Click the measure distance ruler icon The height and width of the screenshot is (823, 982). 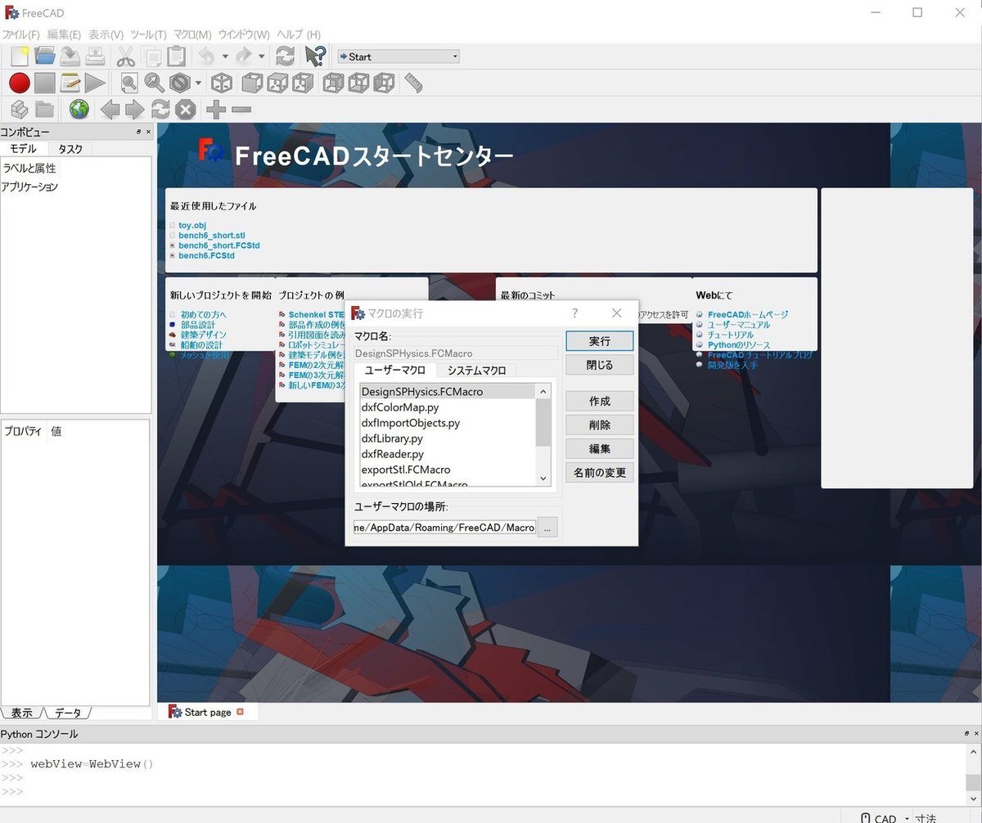pyautogui.click(x=413, y=83)
